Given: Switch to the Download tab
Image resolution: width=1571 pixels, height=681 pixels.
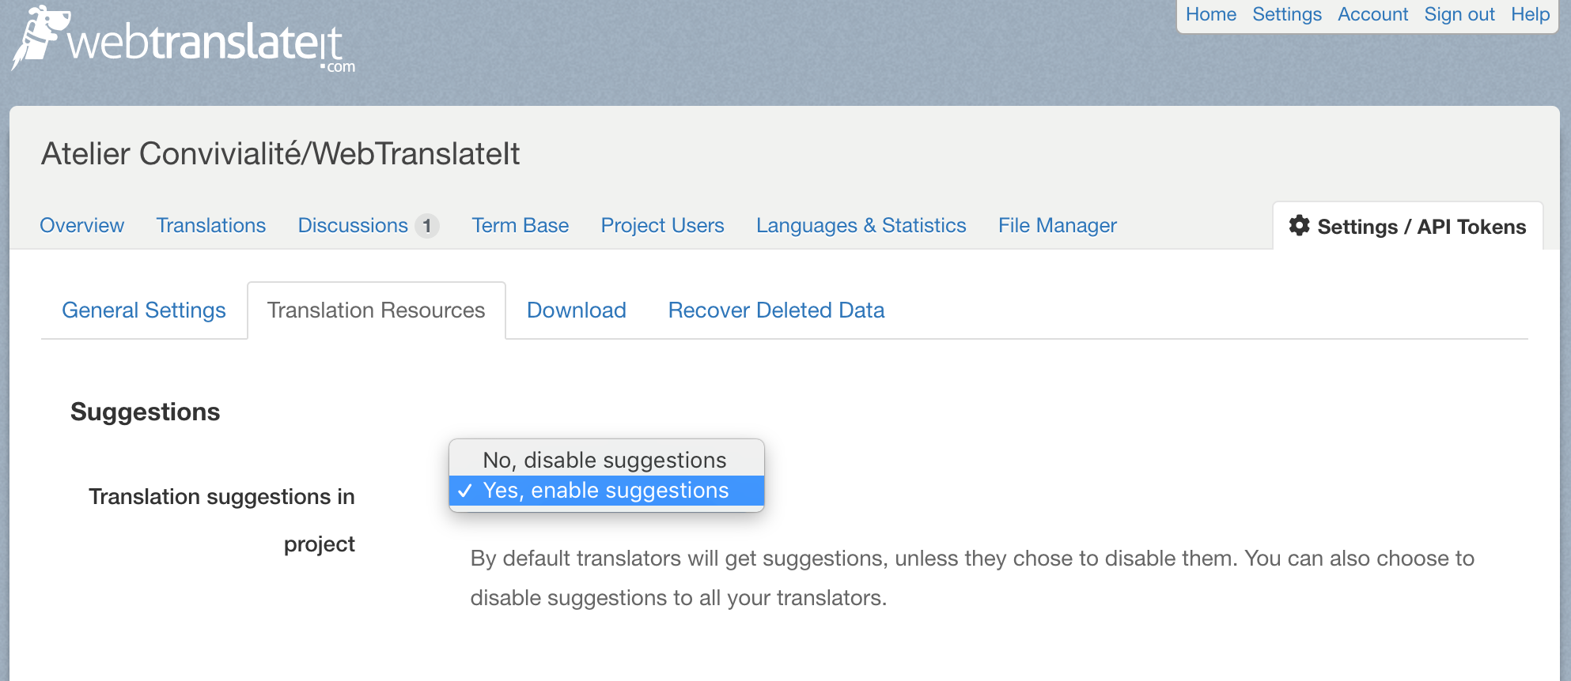Looking at the screenshot, I should pyautogui.click(x=577, y=310).
